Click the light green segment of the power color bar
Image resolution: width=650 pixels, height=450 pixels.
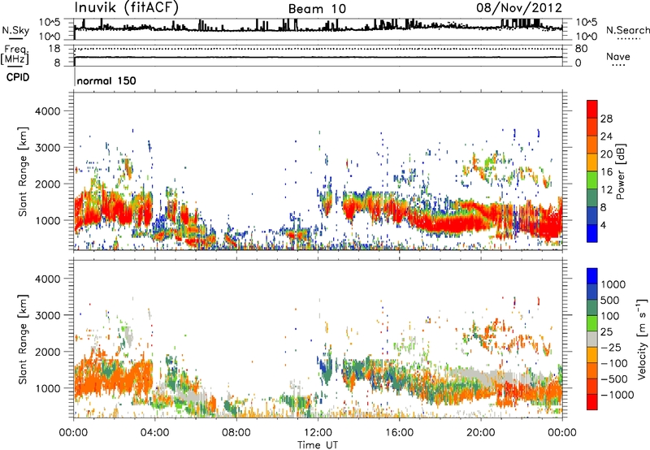[x=592, y=180]
